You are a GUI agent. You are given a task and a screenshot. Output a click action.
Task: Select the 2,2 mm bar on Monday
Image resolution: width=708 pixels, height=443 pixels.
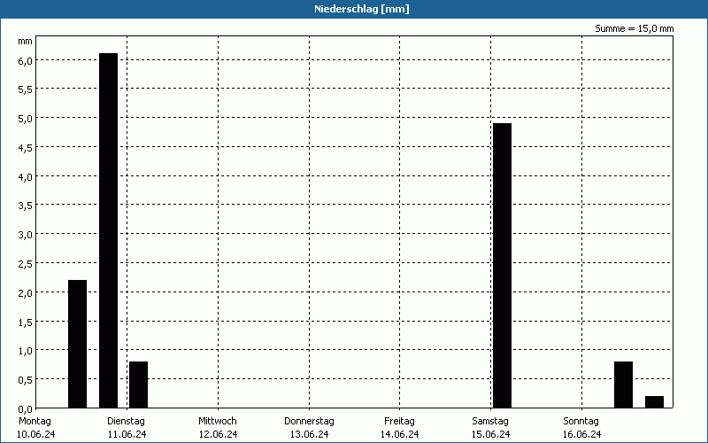point(77,344)
